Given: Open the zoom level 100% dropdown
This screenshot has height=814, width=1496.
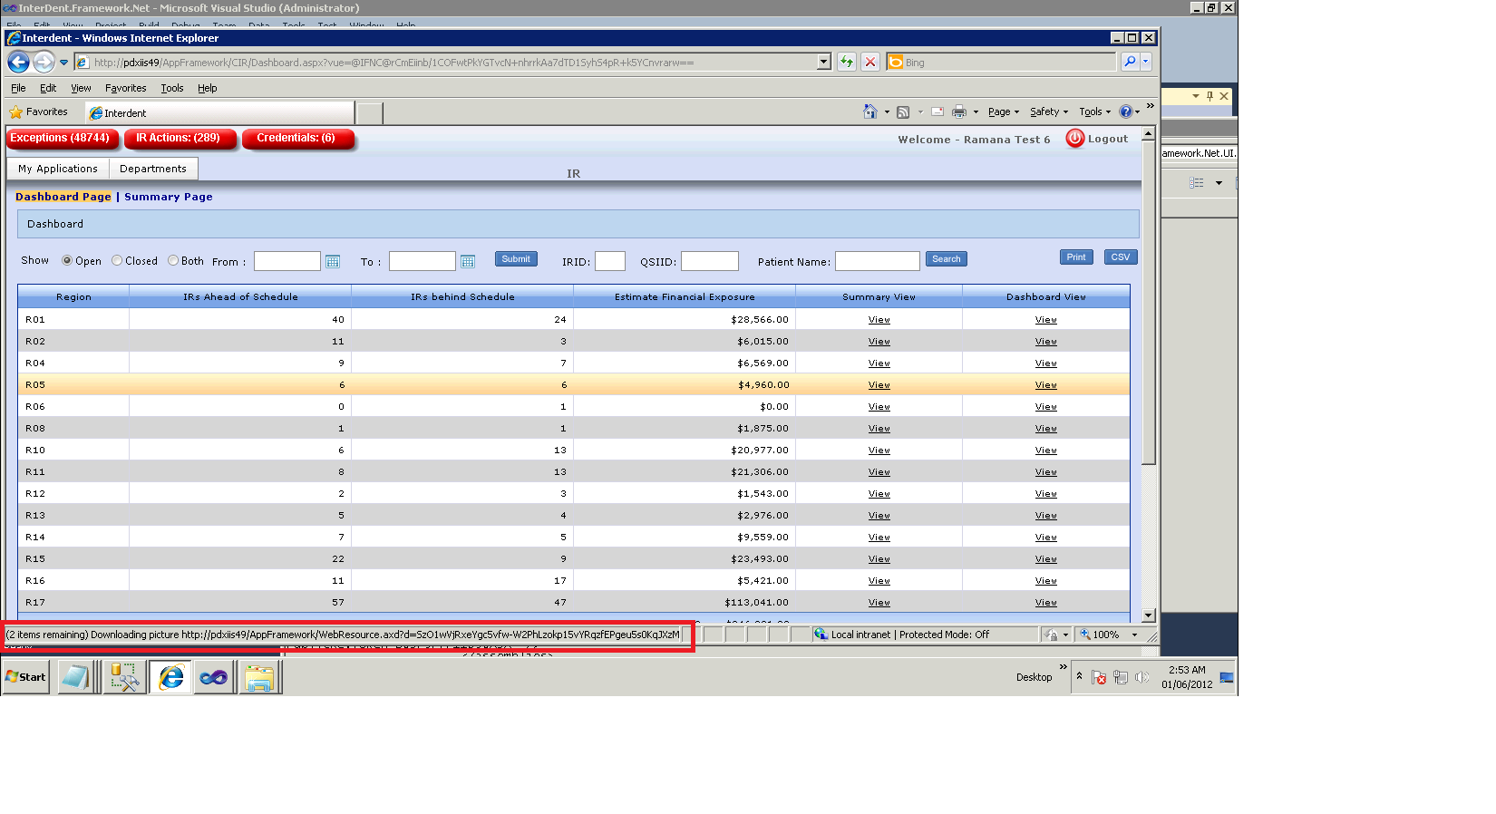Looking at the screenshot, I should (1134, 635).
